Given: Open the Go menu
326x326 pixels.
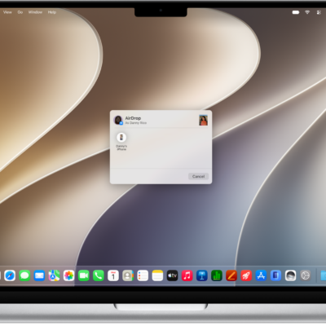Looking at the screenshot, I should [20, 12].
